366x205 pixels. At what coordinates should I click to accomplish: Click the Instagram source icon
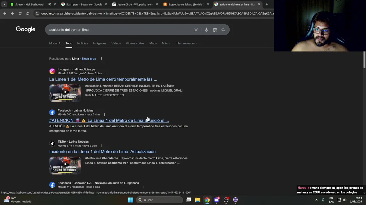tap(52, 71)
